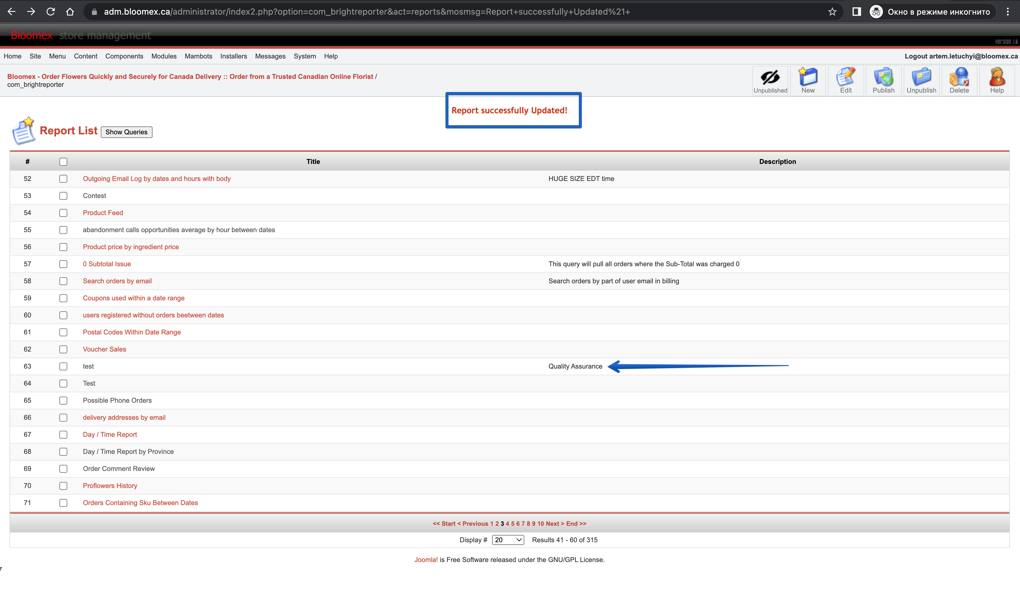Check the box for Outgoing Email Log row
Image resolution: width=1020 pixels, height=594 pixels.
coord(63,179)
